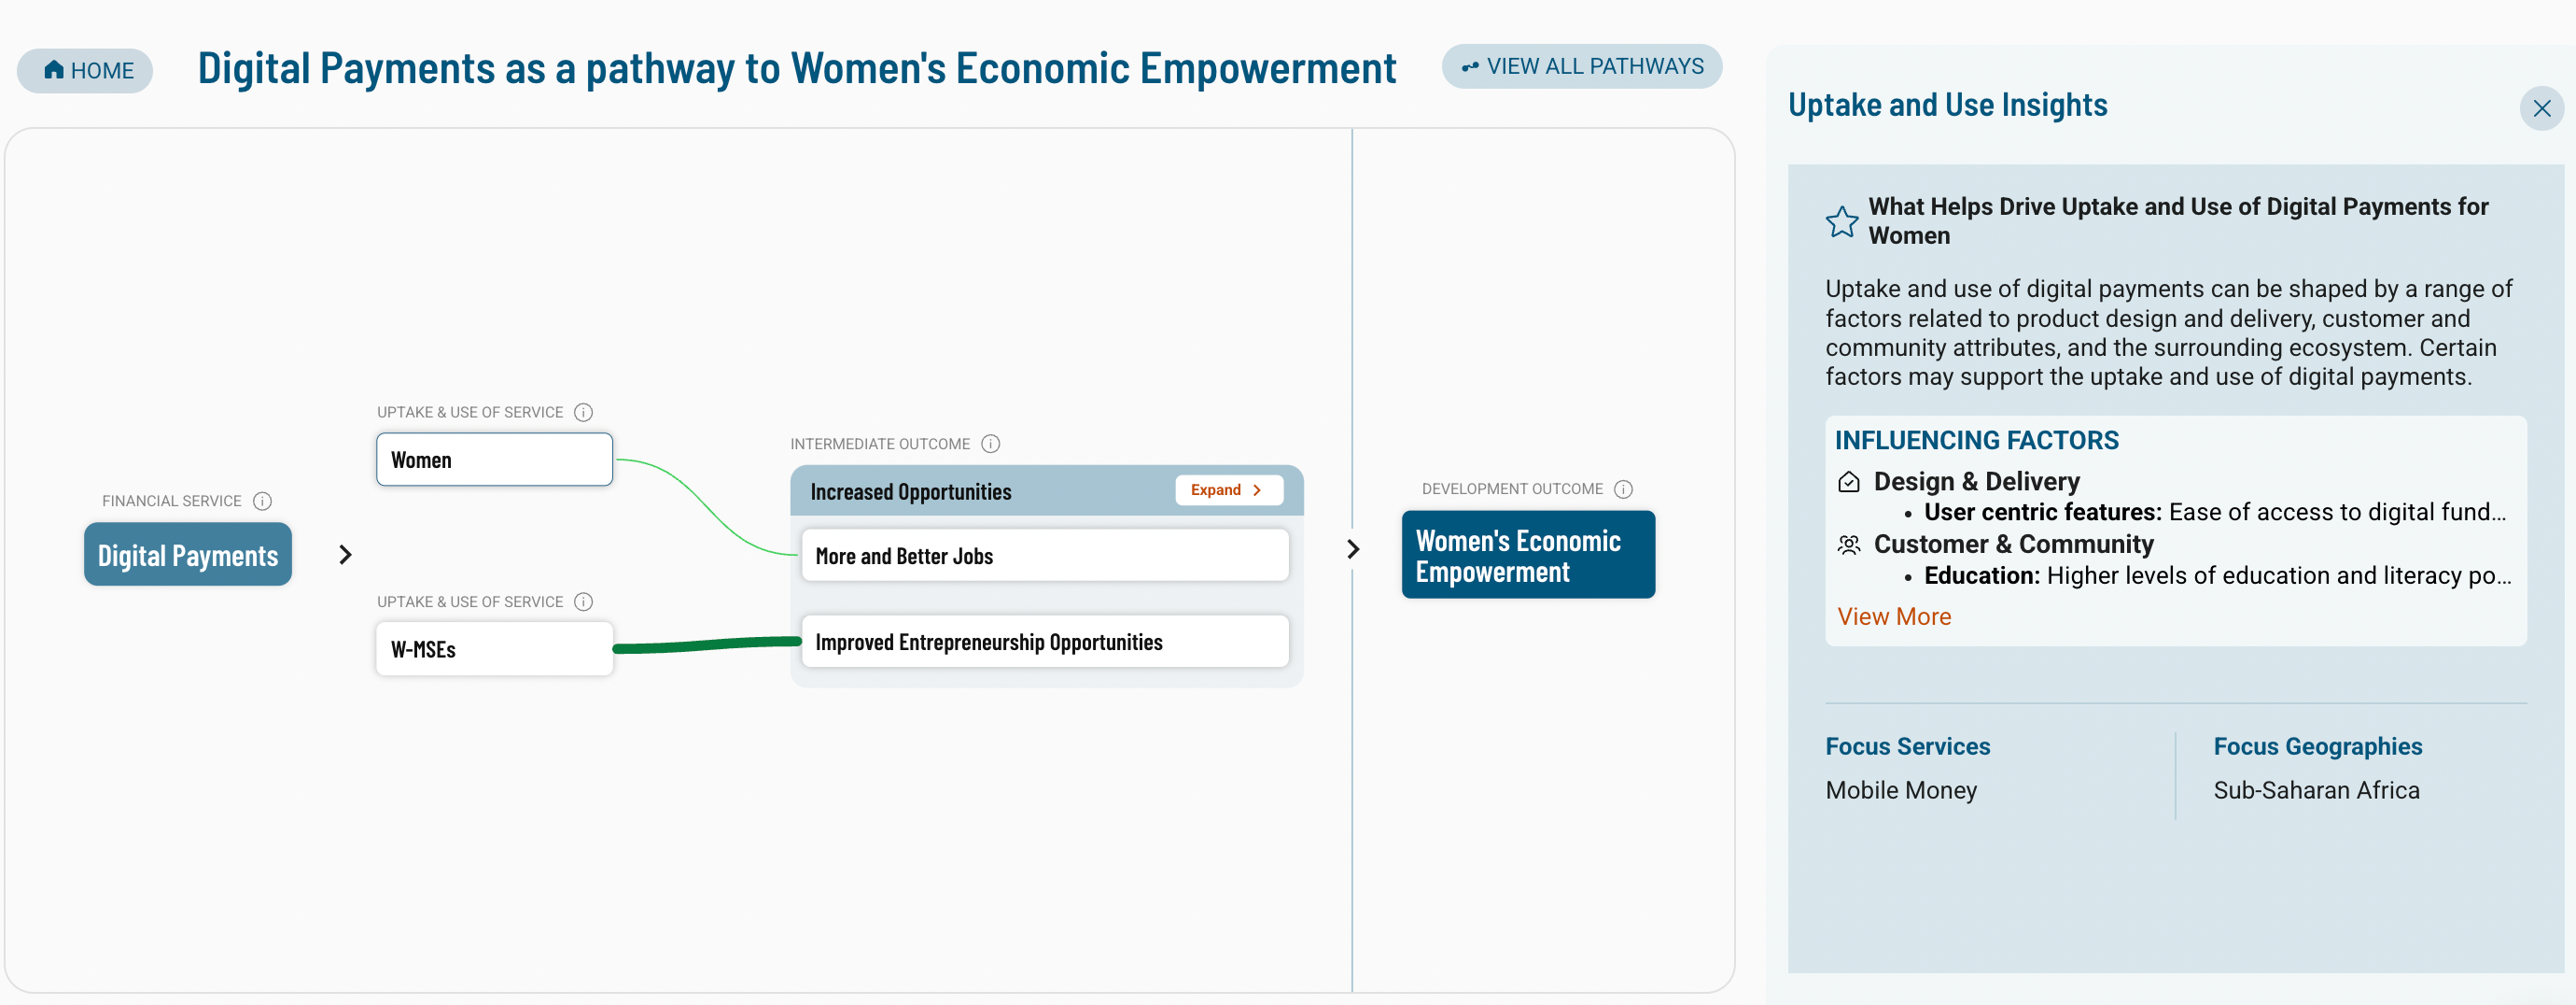Open View All Pathways
This screenshot has width=2576, height=1005.
coord(1581,67)
